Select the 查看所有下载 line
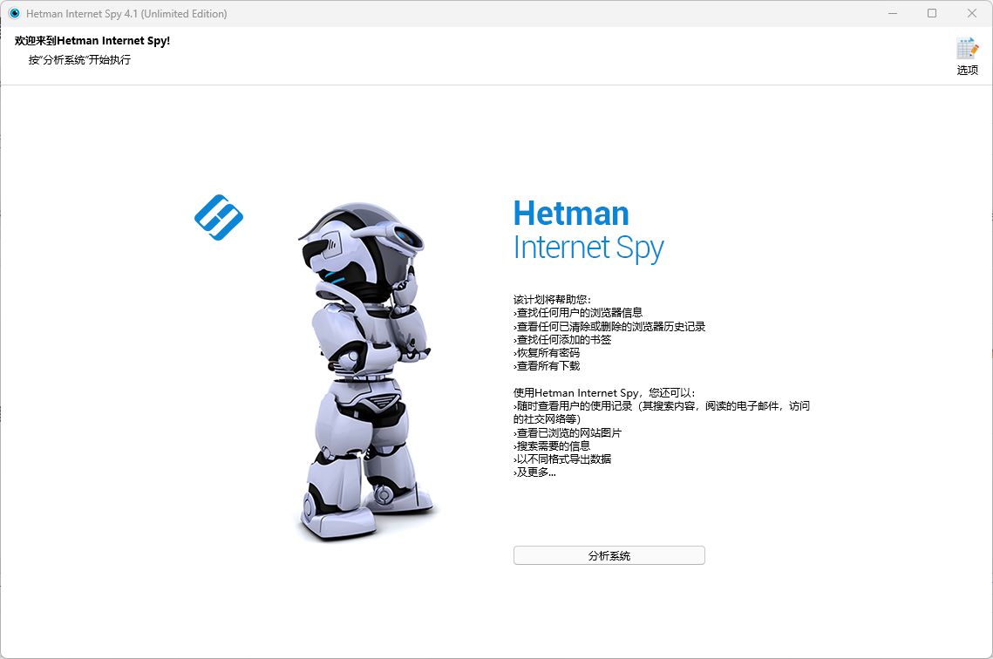The height and width of the screenshot is (659, 993). [548, 365]
